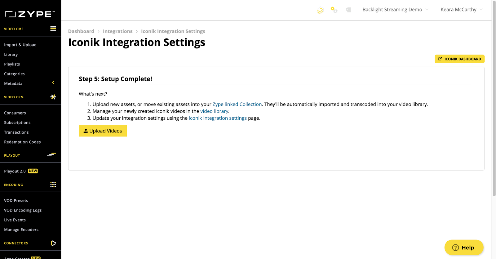Open the Help widget button
The height and width of the screenshot is (259, 496).
(464, 248)
